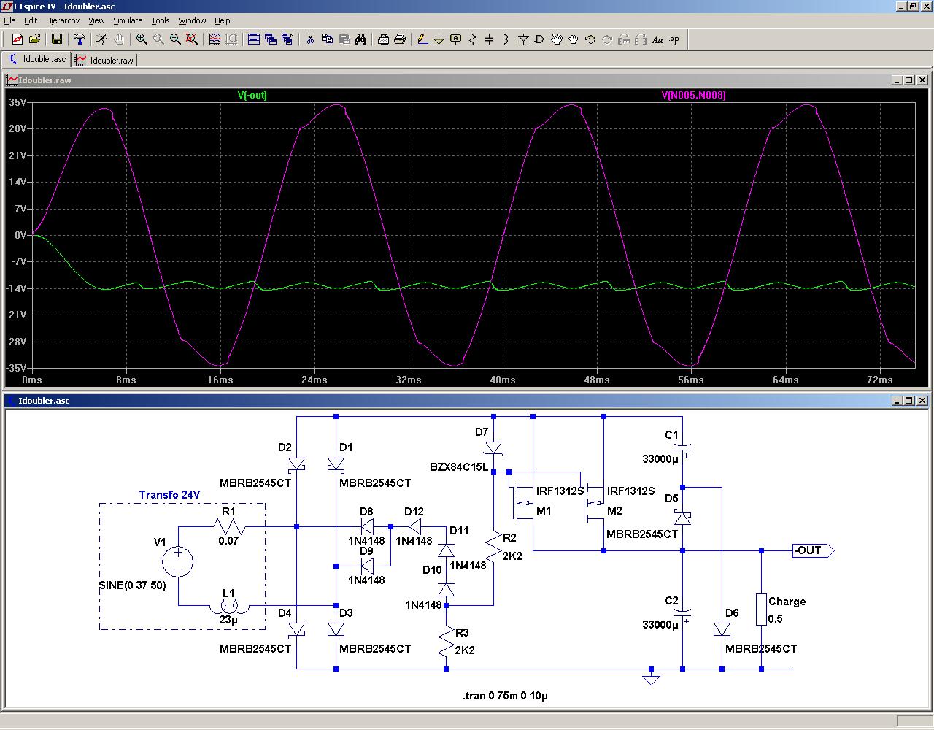Click the Run simulation icon

(x=101, y=39)
